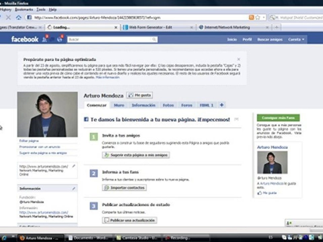The height and width of the screenshot is (242, 323).
Task: Click the Editar página link
Action: coord(29,141)
